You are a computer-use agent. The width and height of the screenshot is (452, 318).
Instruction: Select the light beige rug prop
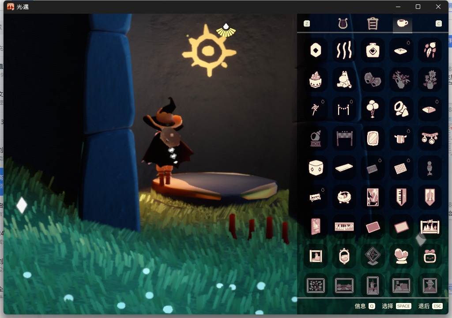click(401, 227)
